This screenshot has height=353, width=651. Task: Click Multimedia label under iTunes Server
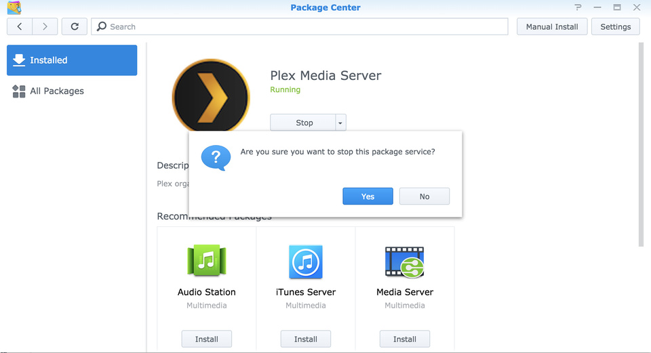pos(306,306)
